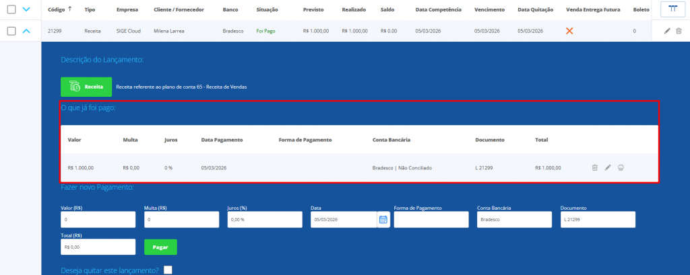Click the orange X under Venda Entrega Futura

coord(569,31)
